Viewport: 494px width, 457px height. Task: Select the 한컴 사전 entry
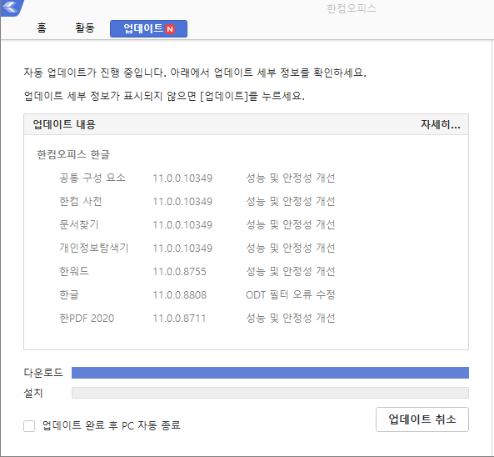pos(81,201)
